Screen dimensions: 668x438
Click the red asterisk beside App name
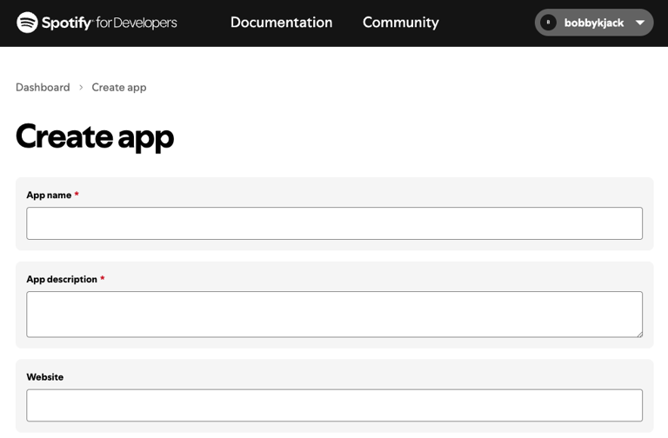[77, 195]
